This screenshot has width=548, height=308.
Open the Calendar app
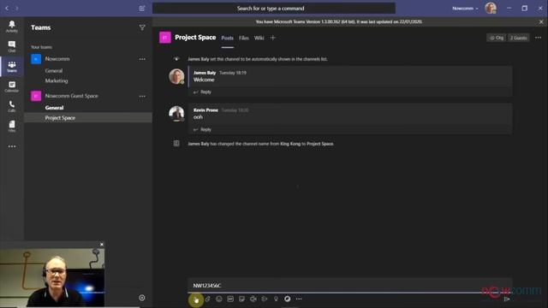pos(11,86)
